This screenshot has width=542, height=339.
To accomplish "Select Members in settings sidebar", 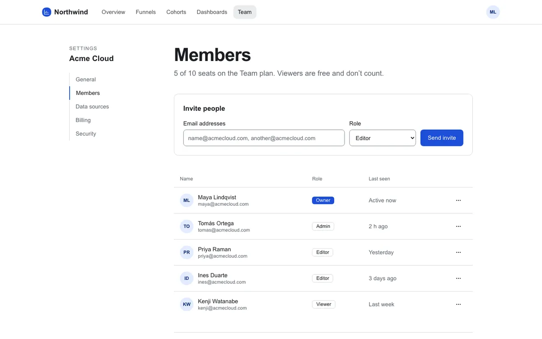I will pyautogui.click(x=88, y=93).
